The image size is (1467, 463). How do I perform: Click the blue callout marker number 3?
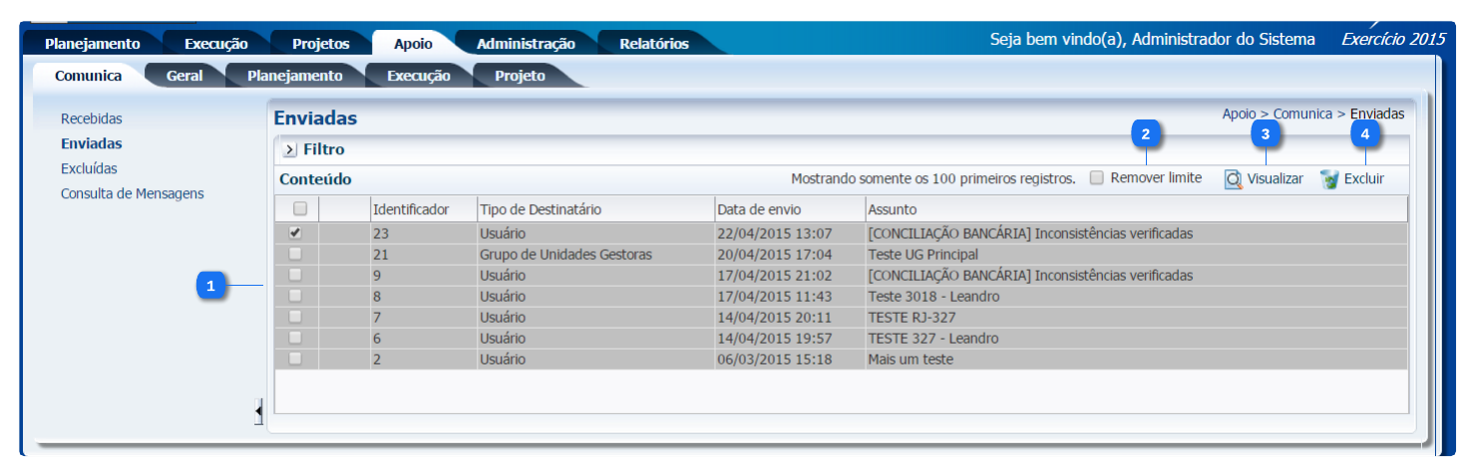point(1265,133)
